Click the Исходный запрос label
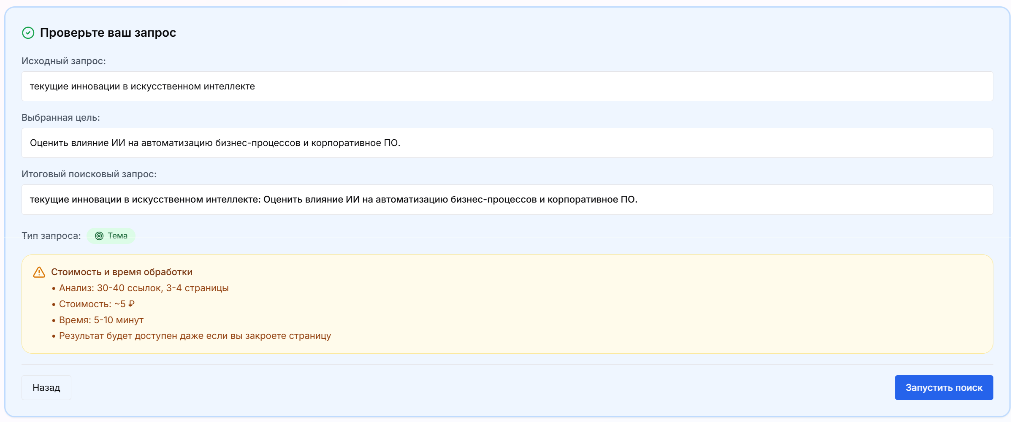1011x422 pixels. (x=64, y=61)
